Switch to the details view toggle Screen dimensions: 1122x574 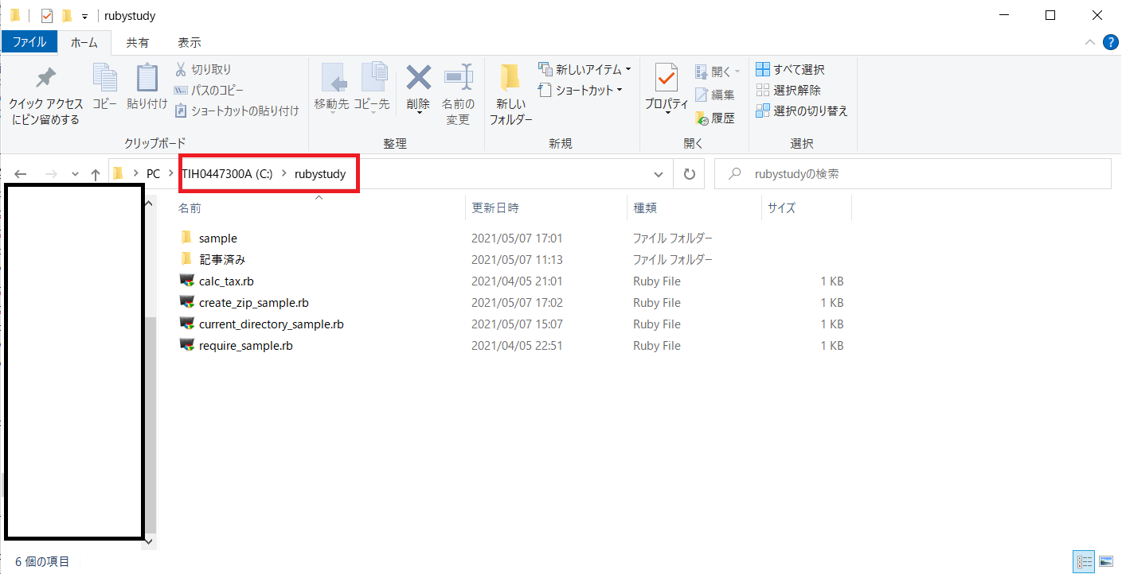(x=1085, y=562)
